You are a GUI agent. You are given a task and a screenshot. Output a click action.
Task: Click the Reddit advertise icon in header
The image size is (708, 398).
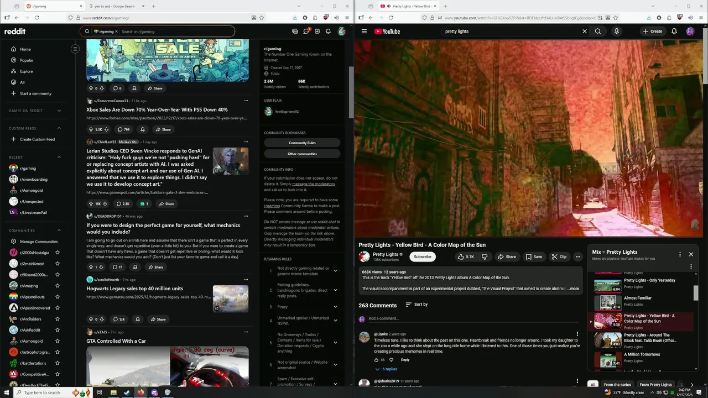pos(295,32)
